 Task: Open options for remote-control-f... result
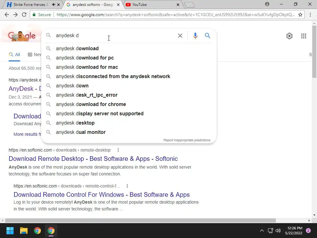(127, 186)
